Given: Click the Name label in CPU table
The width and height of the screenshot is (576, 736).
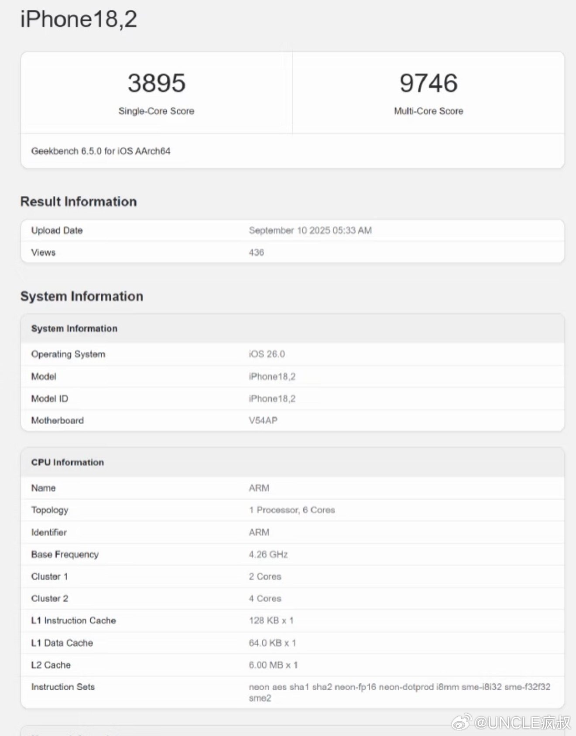Looking at the screenshot, I should click(43, 488).
